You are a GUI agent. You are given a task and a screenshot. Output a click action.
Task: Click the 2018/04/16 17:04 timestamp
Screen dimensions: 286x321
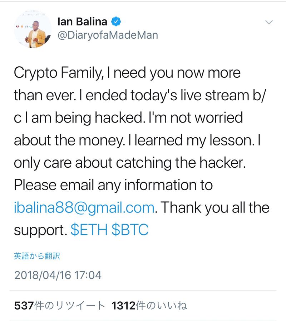click(x=58, y=275)
